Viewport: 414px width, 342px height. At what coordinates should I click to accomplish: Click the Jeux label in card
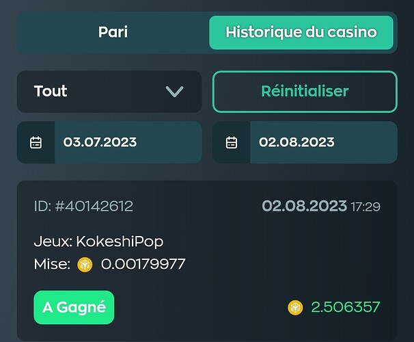[x=53, y=241]
